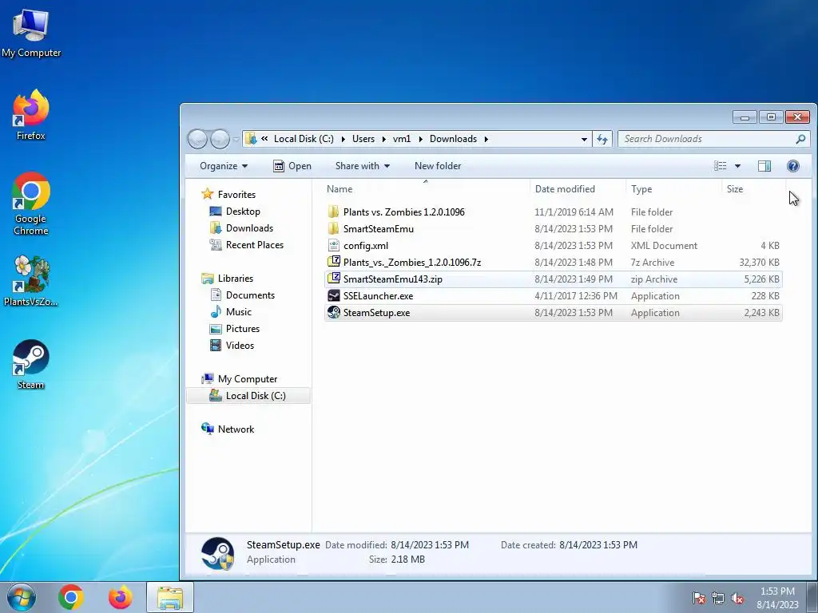Select the PlantsVsZombies desktop shortcut
Image resolution: width=818 pixels, height=613 pixels.
[31, 281]
